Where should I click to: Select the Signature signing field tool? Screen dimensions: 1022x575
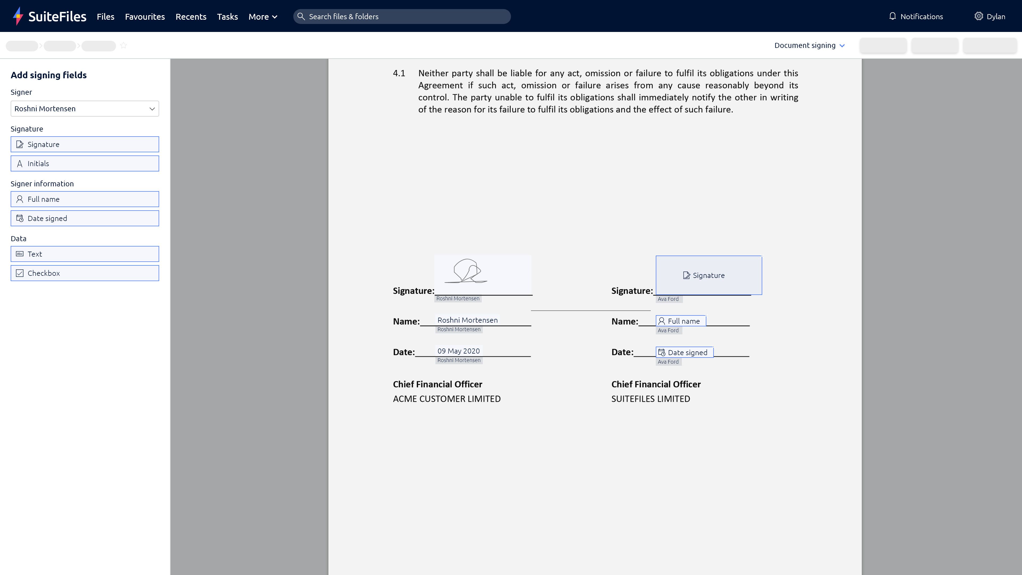point(85,144)
